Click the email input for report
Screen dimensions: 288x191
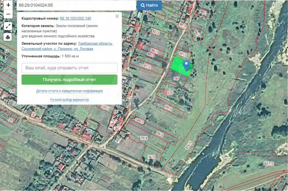coord(70,68)
